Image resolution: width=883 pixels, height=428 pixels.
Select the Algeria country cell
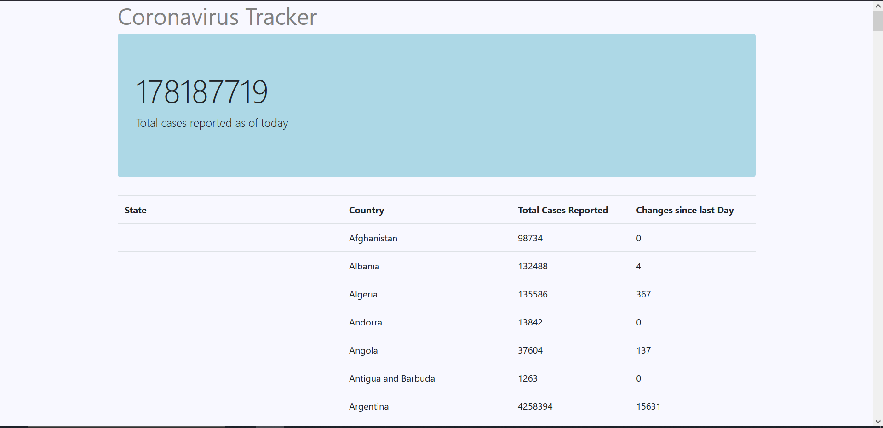point(363,294)
